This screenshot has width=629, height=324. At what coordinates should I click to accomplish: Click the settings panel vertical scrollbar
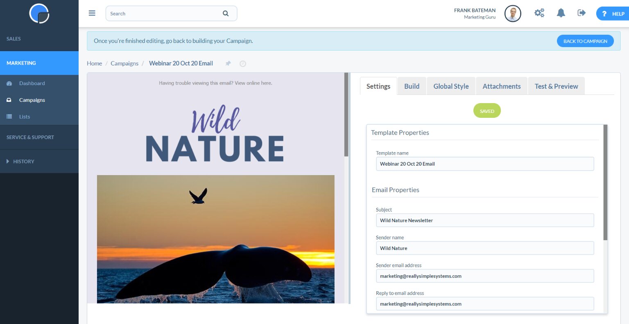[x=605, y=182]
